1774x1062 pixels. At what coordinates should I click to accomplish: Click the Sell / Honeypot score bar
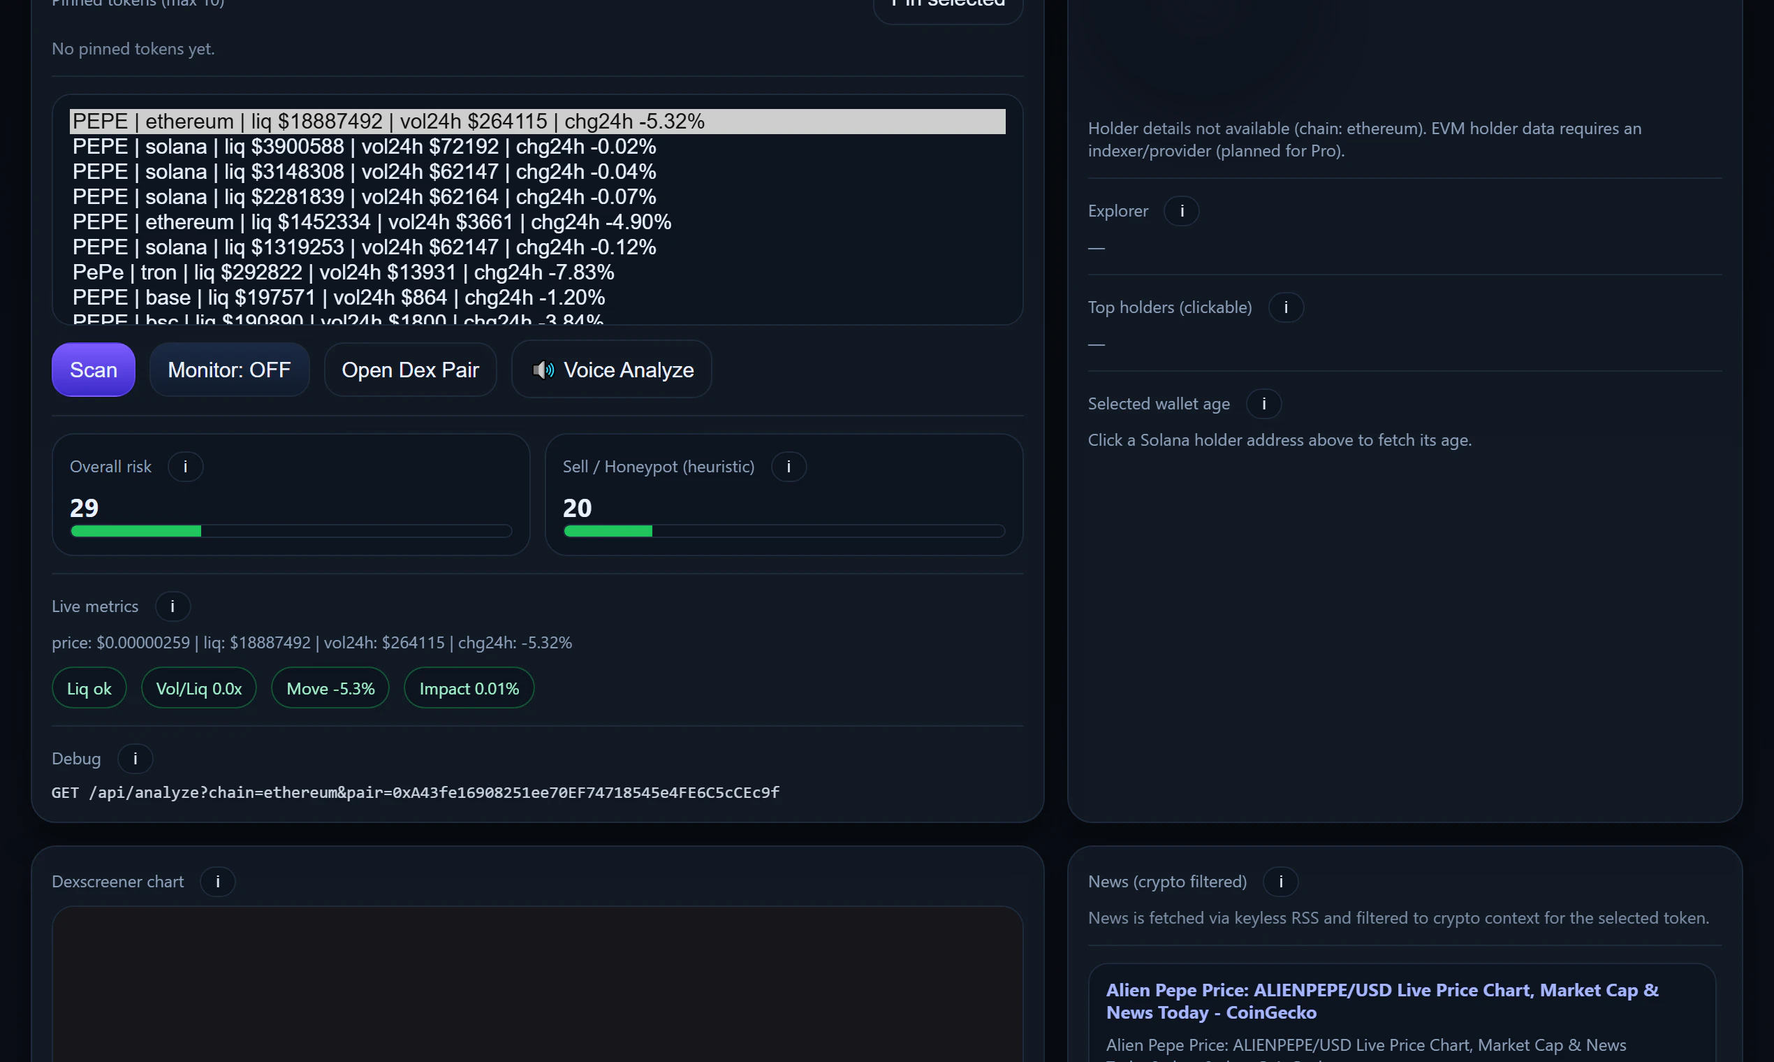(x=784, y=531)
